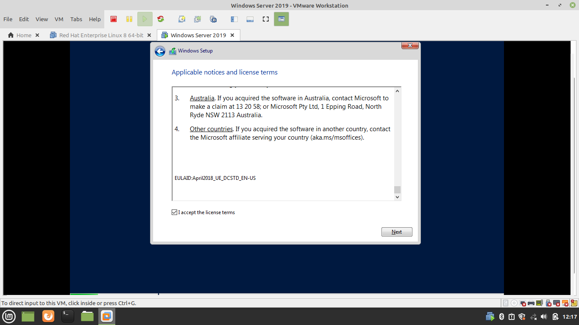Screen dimensions: 579x325
Task: Open the Edit menu
Action: coord(24,19)
